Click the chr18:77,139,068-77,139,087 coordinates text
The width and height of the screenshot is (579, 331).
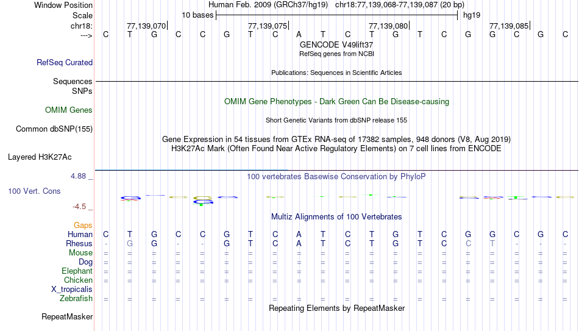(400, 5)
